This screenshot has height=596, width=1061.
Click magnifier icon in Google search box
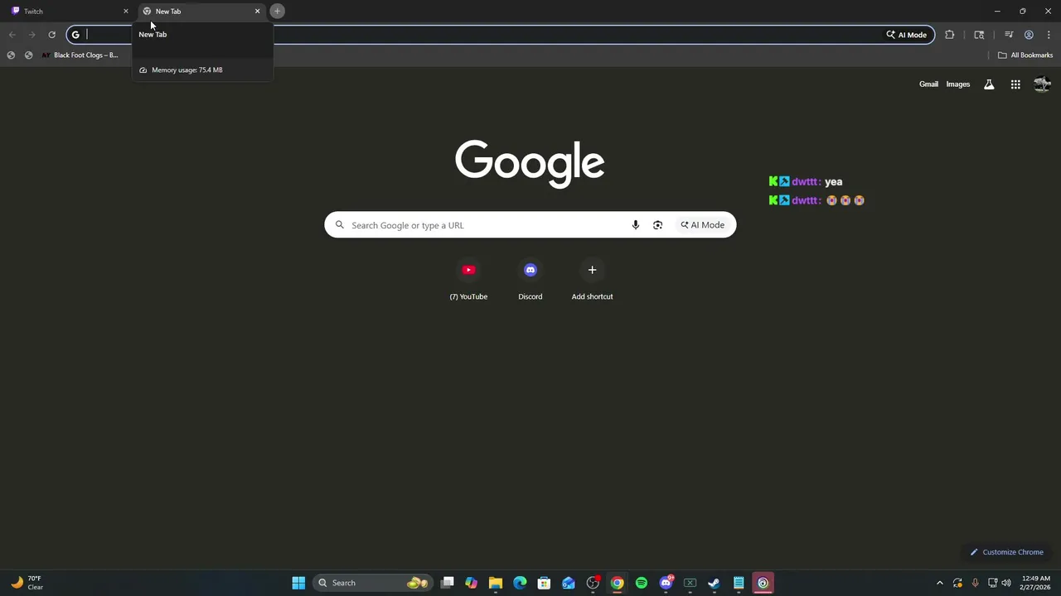pos(340,225)
